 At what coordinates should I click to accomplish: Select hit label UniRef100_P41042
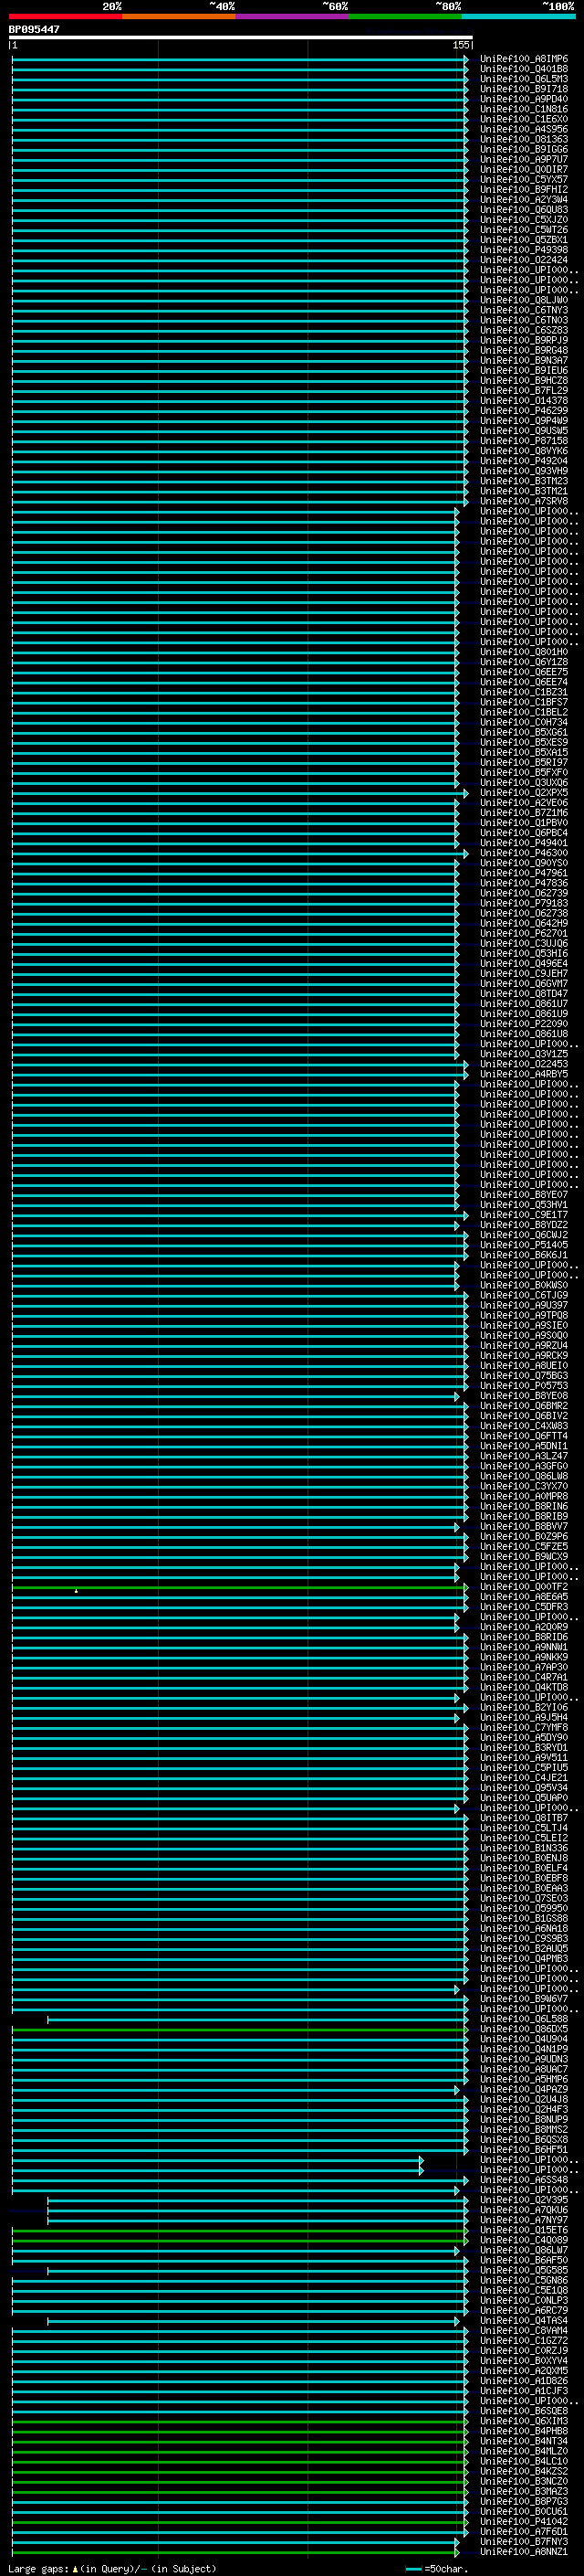pyautogui.click(x=523, y=2522)
